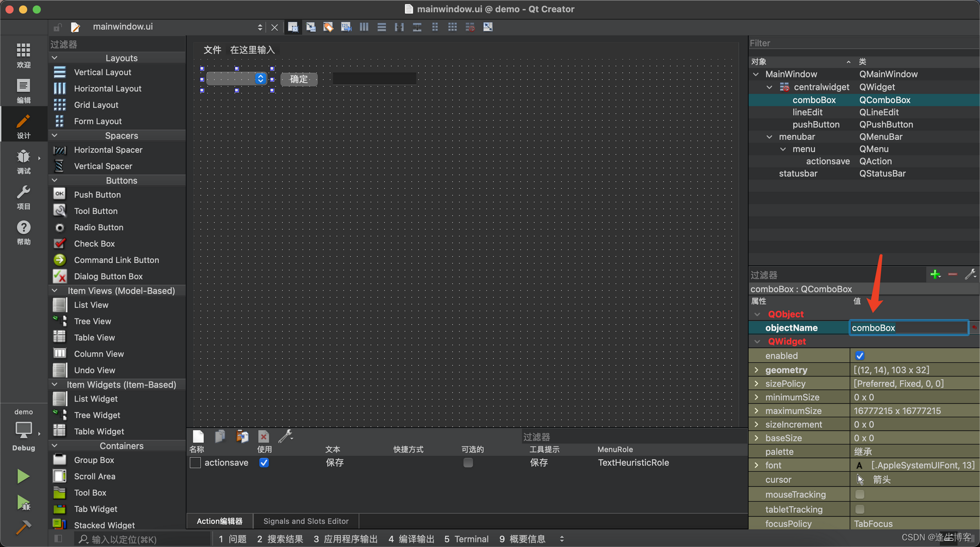
Task: Click the Lay Out Vertically toolbar icon
Action: [381, 27]
